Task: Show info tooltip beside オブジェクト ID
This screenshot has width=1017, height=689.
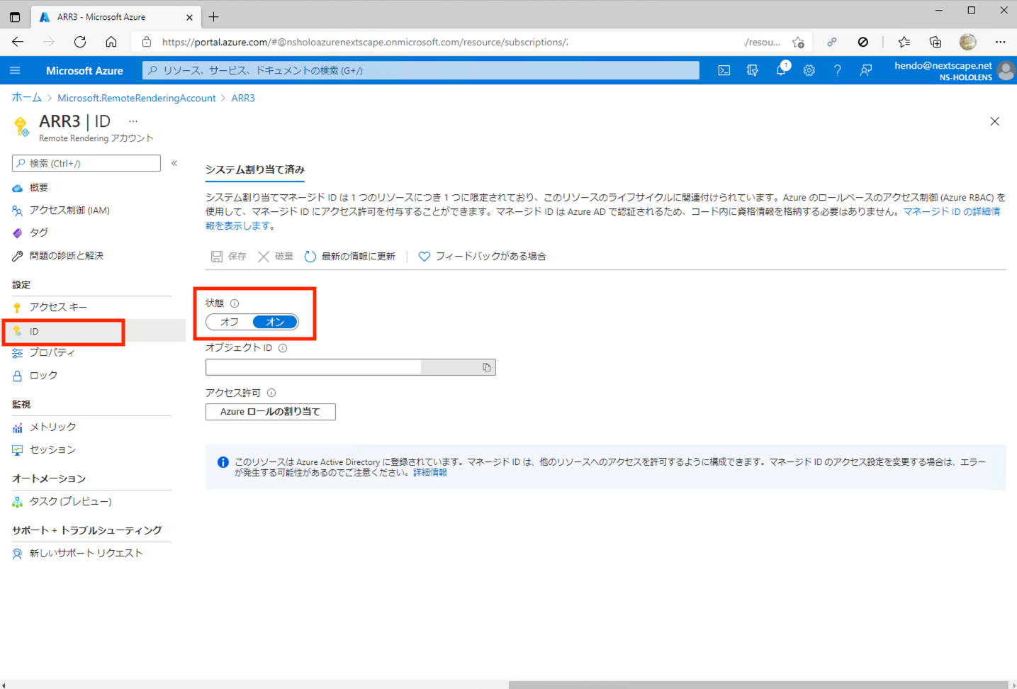Action: (283, 348)
